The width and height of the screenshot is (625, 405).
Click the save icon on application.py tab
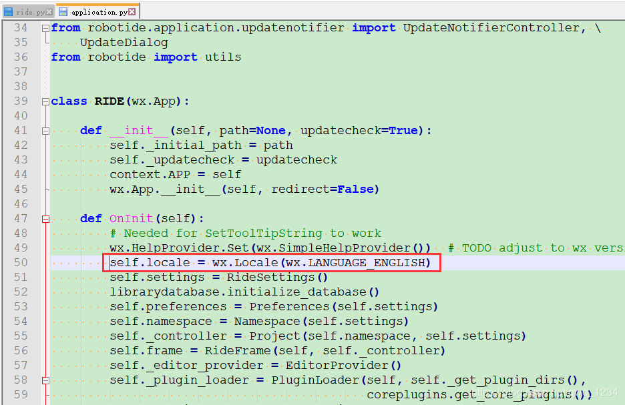63,11
